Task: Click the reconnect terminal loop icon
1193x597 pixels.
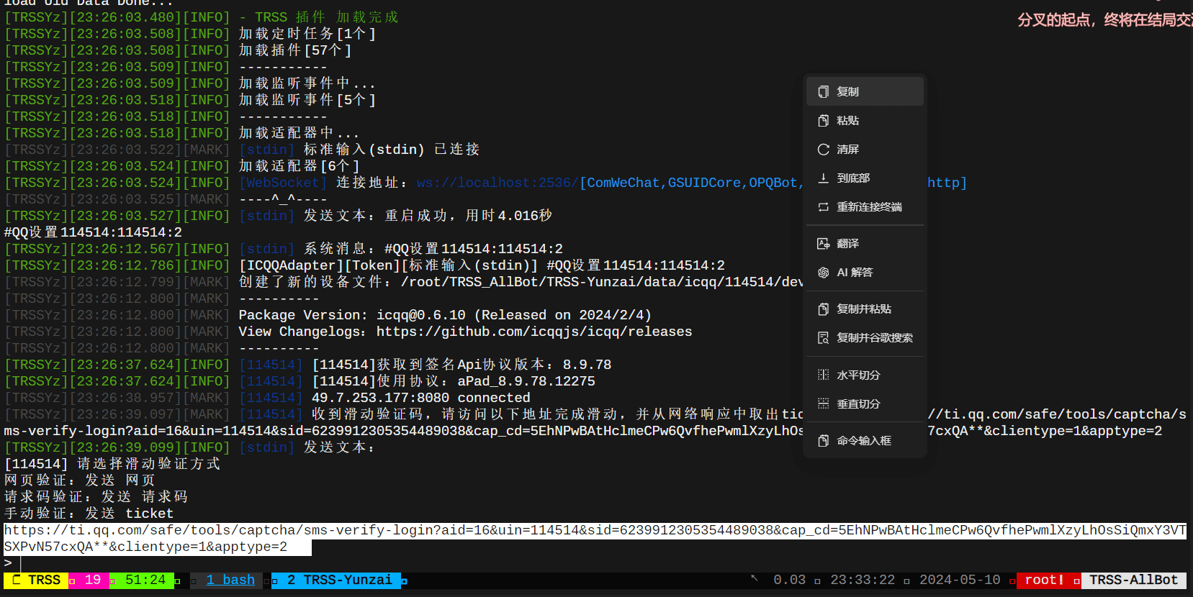Action: point(824,206)
